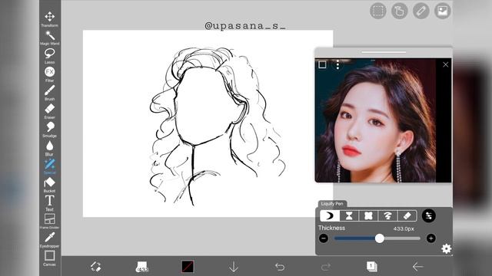The height and width of the screenshot is (276, 492).
Task: Click the reference window drag handle bar
Action: point(384,52)
